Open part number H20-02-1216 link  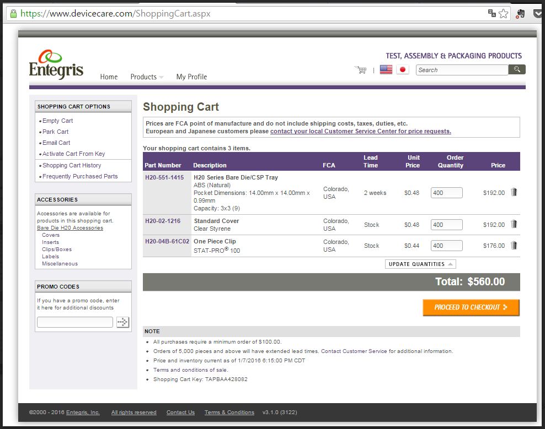click(163, 221)
